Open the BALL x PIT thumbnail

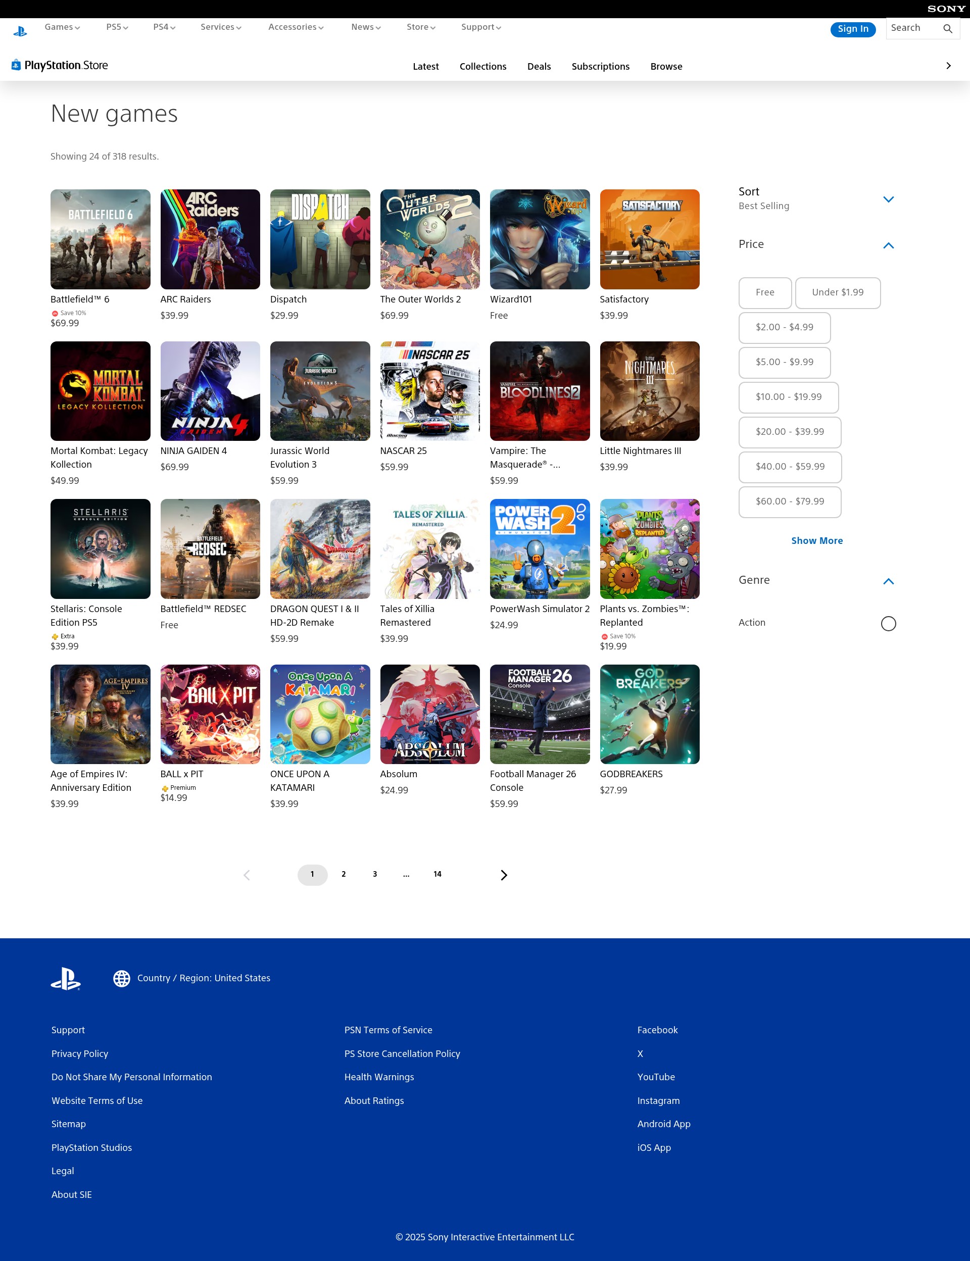pyautogui.click(x=210, y=715)
